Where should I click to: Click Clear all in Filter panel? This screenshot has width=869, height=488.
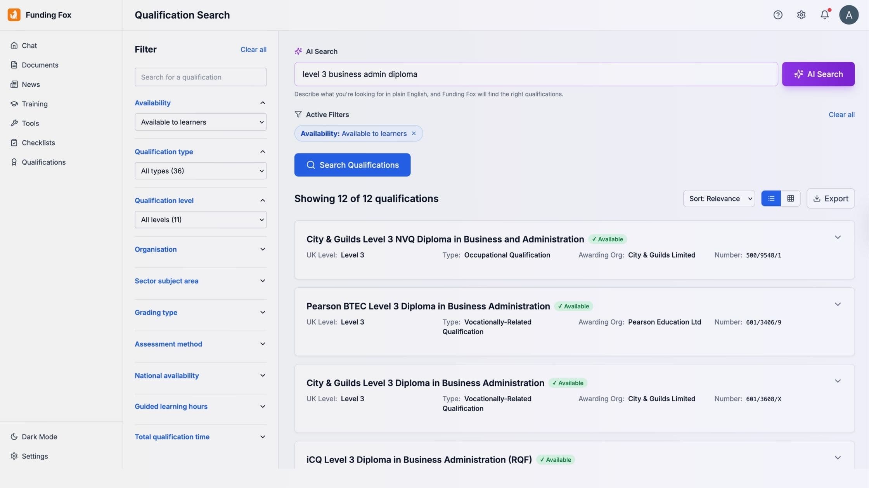253,50
